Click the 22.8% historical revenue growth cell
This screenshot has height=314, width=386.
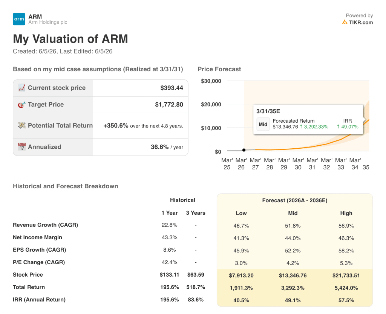point(169,225)
